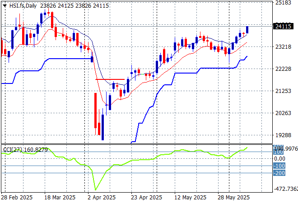Click the latest blue candle at the chart's right edge
The image size is (298, 203).
[247, 30]
